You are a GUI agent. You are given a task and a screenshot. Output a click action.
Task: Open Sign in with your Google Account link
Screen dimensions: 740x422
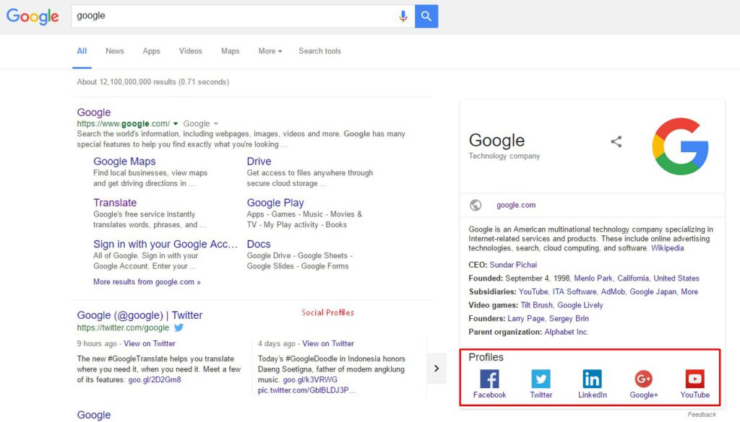click(x=165, y=245)
